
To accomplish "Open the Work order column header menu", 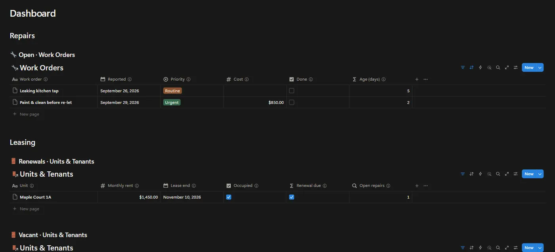I will [x=54, y=80].
